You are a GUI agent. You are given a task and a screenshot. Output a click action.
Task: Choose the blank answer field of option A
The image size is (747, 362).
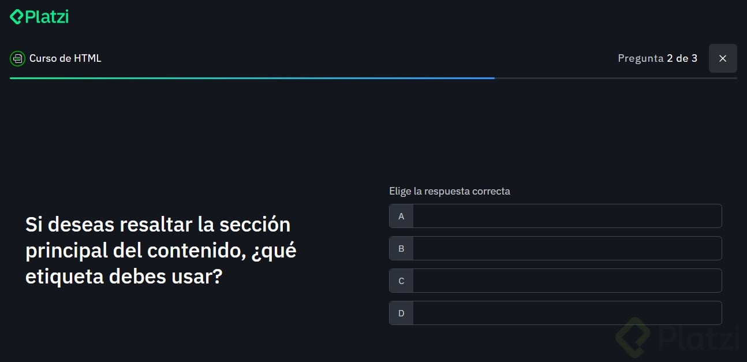coord(567,216)
